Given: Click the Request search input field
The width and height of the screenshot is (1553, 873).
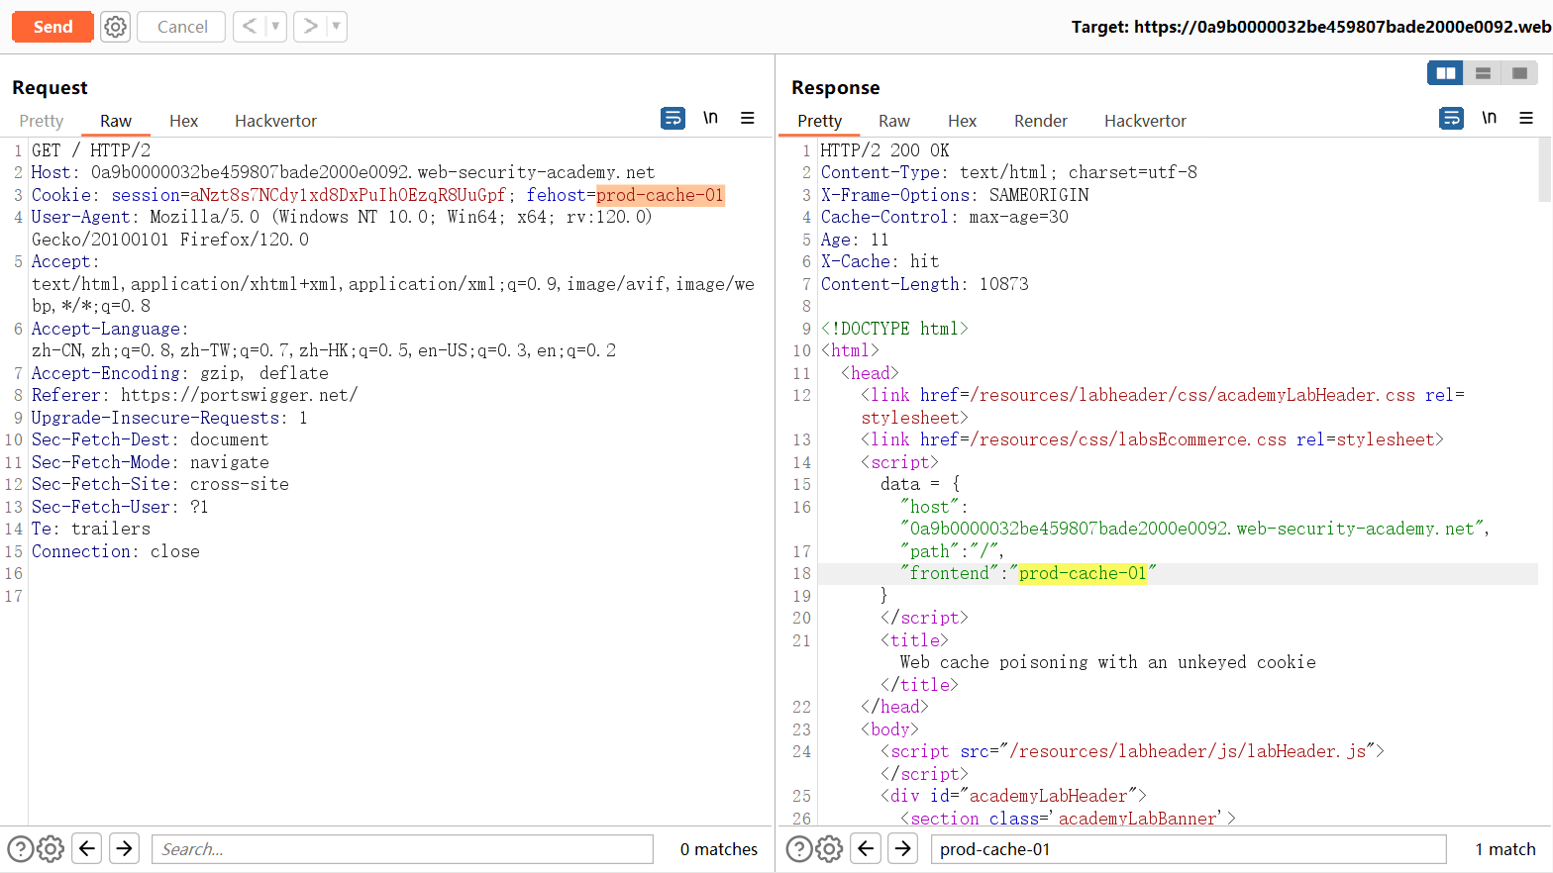Looking at the screenshot, I should (402, 849).
